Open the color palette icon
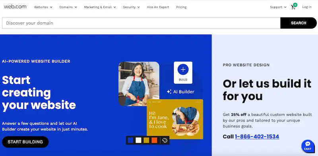Screen dimensions: 318x156 (x=165, y=140)
